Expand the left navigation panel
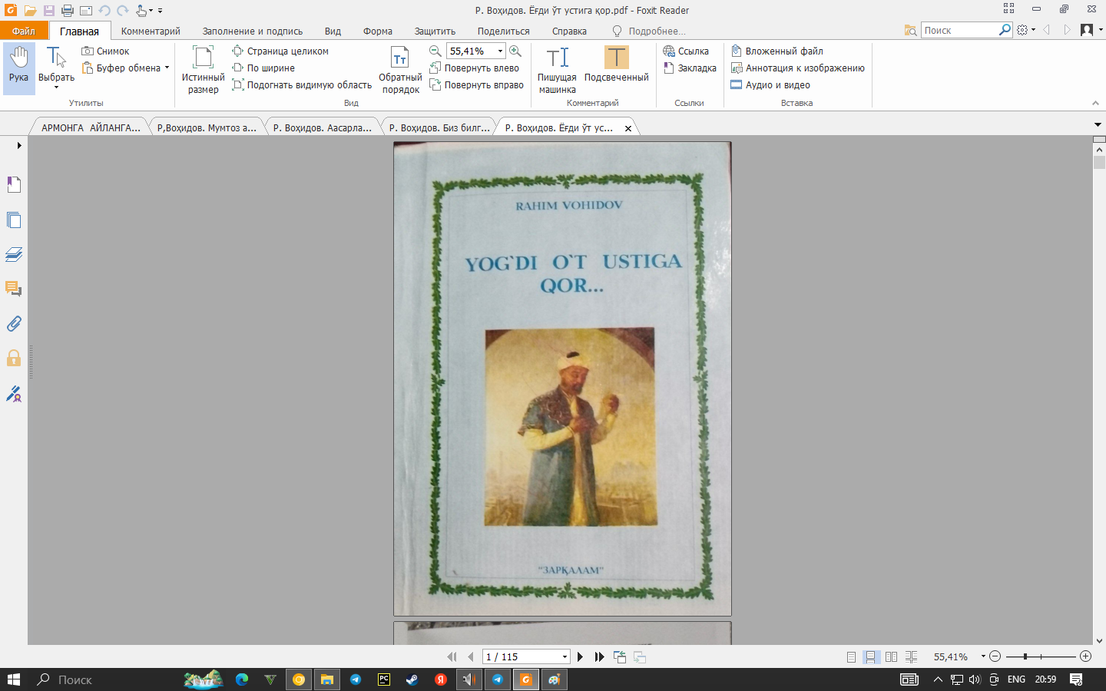This screenshot has height=691, width=1106. [x=19, y=145]
